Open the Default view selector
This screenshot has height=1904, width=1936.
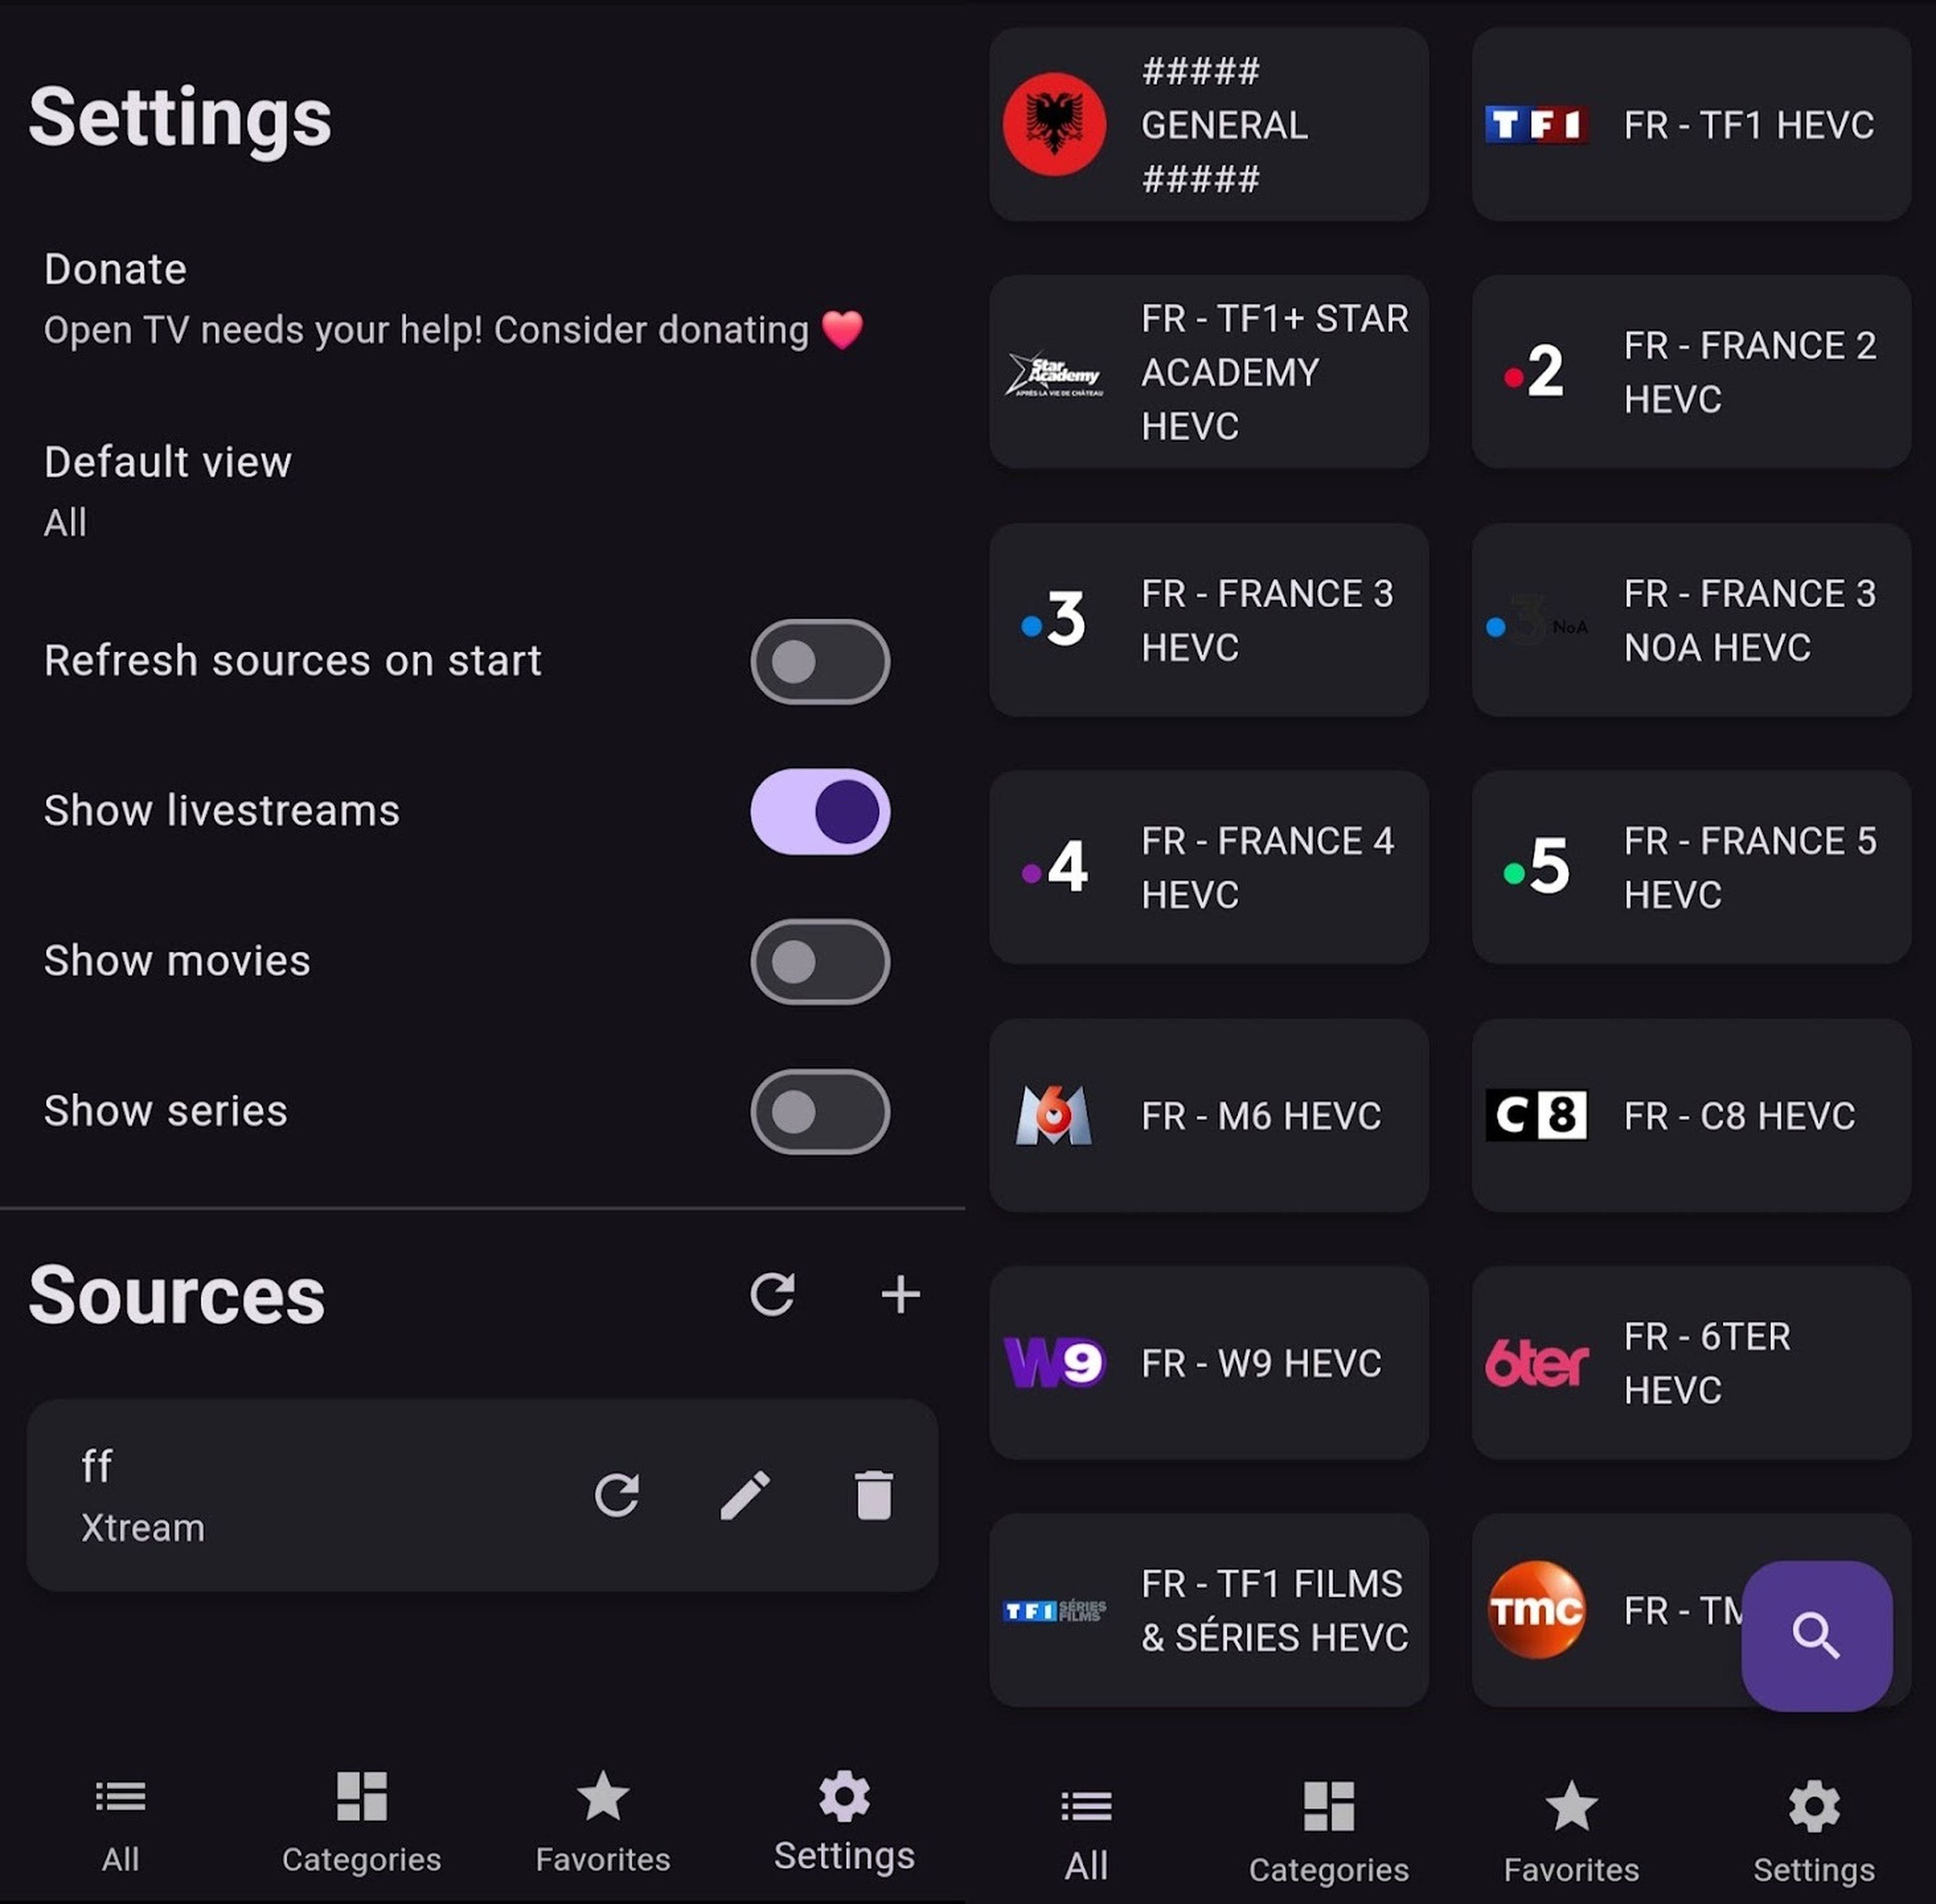(x=482, y=492)
